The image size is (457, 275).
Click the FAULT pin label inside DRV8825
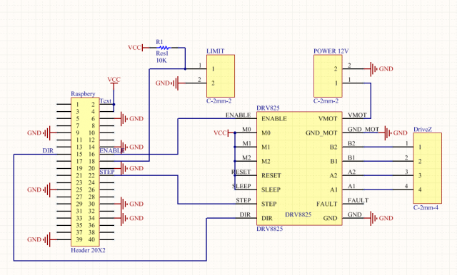pos(327,204)
